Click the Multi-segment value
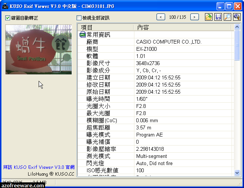The image size is (244, 188). coord(151,156)
